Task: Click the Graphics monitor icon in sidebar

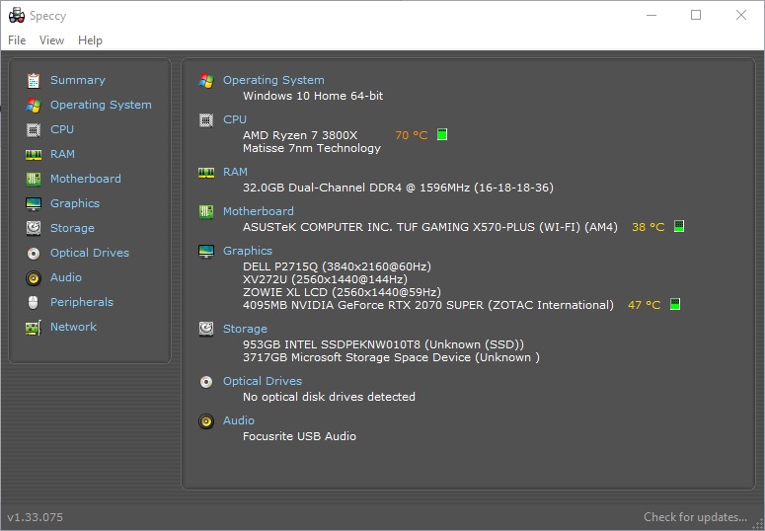Action: pos(34,204)
